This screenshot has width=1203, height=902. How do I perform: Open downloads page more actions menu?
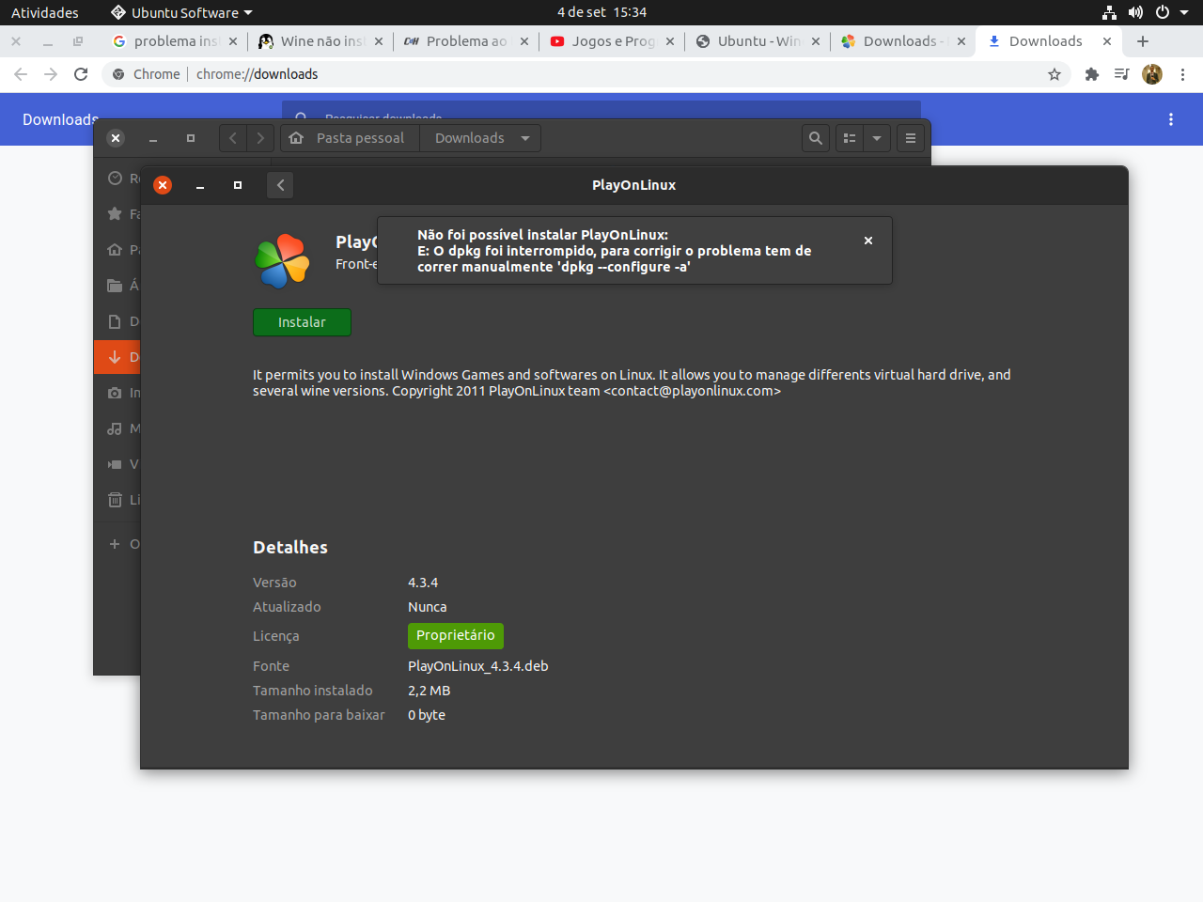1171,119
